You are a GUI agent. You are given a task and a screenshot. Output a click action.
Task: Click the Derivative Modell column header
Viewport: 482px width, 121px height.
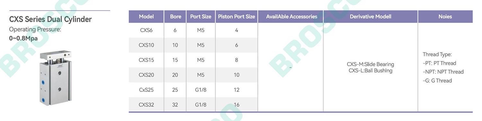pyautogui.click(x=370, y=17)
